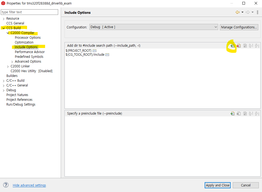Move the selected include path up

coord(250,46)
